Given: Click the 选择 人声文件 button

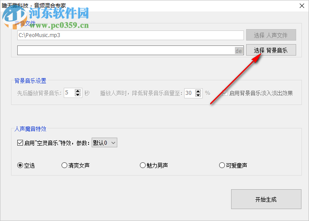Looking at the screenshot, I should [271, 35].
